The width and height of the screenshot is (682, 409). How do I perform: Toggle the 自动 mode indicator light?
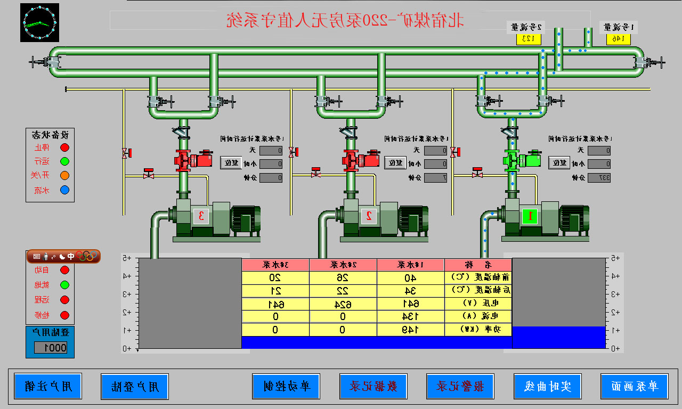pyautogui.click(x=65, y=270)
